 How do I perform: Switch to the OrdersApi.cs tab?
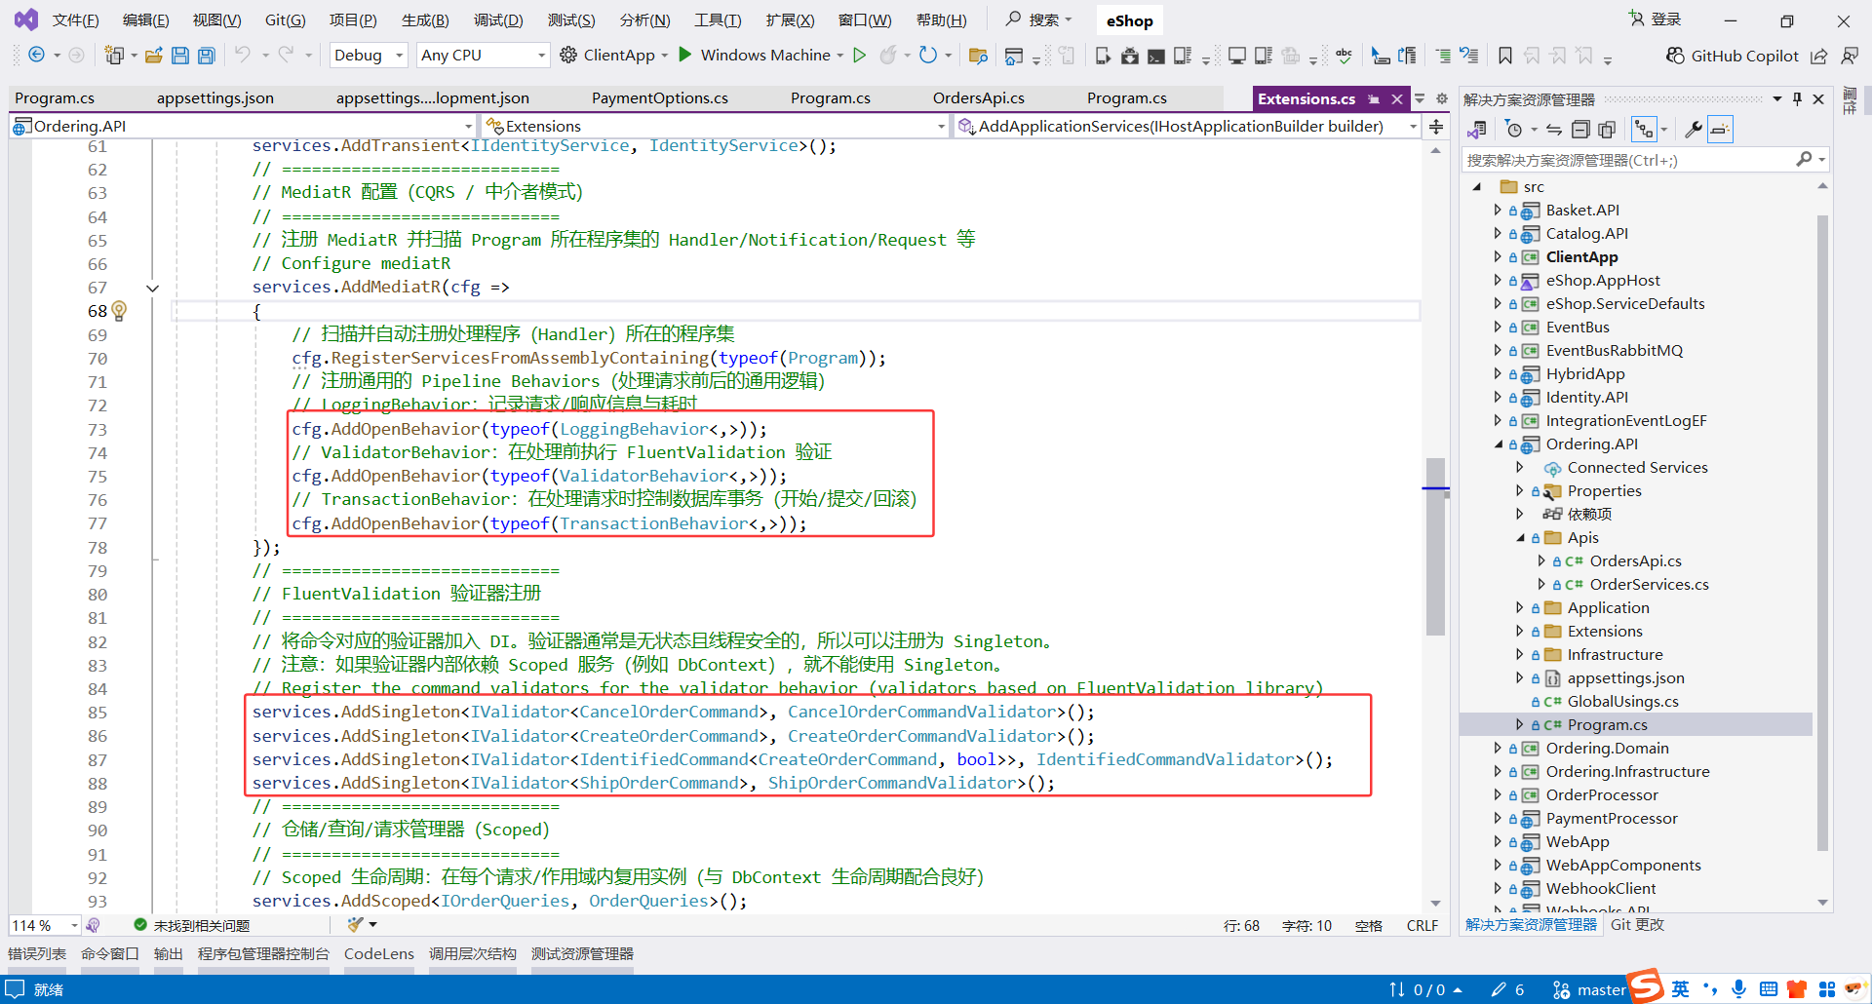click(x=979, y=98)
